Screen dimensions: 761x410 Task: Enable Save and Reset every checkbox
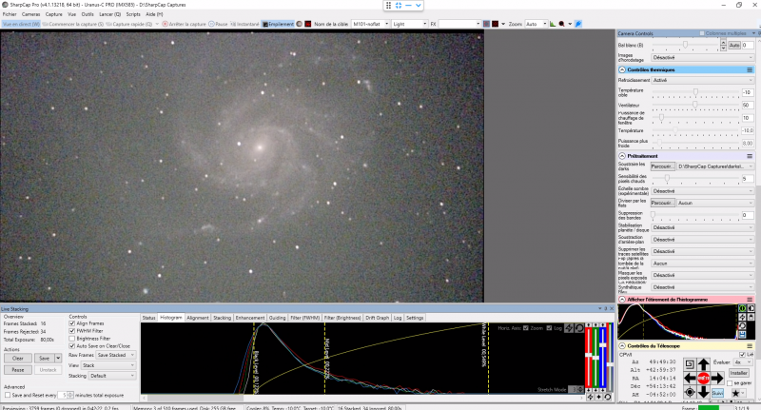tap(8, 395)
